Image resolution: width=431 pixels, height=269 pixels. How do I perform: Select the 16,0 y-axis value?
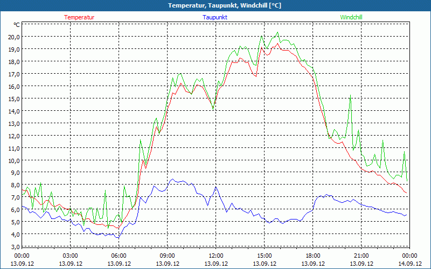tap(14, 86)
